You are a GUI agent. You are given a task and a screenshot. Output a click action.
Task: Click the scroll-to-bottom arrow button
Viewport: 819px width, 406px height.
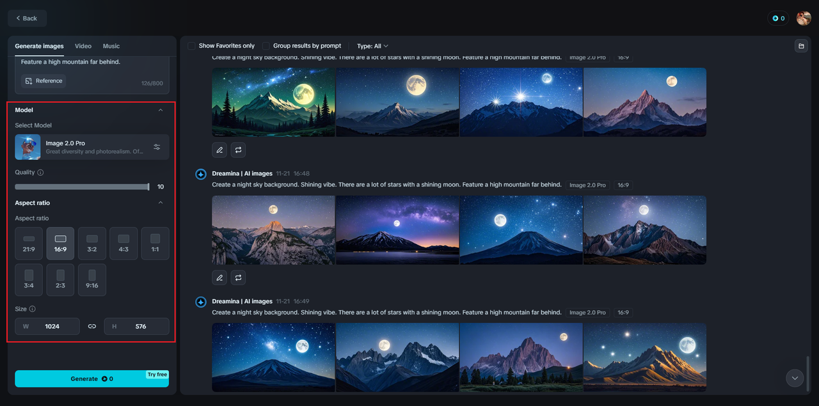click(795, 378)
